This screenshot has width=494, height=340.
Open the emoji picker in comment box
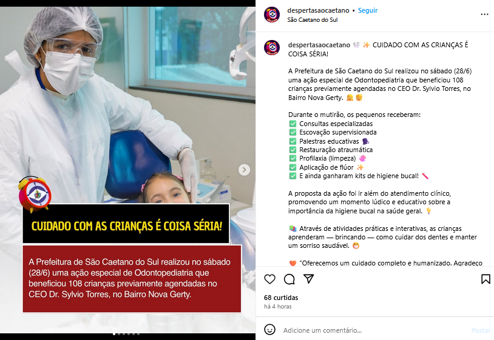pos(269,330)
